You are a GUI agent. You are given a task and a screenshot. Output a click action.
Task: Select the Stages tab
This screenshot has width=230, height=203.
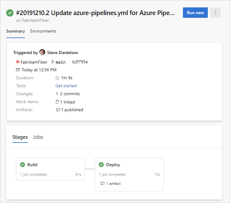[x=20, y=137]
